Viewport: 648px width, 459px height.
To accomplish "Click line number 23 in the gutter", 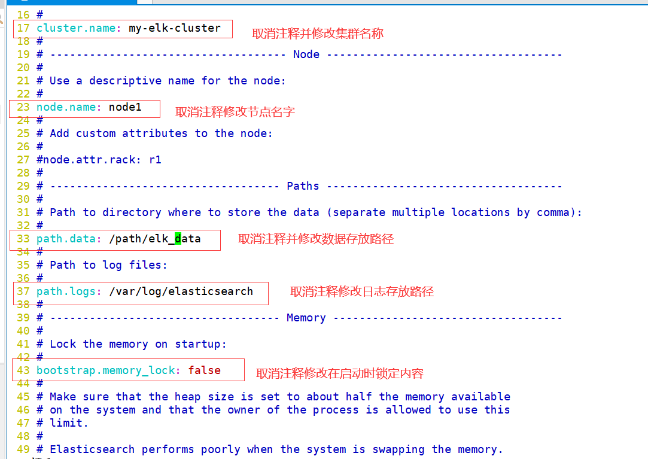I will (x=23, y=107).
